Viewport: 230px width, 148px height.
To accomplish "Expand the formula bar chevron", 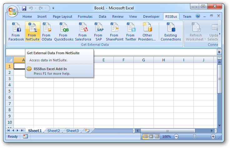I will click(219, 52).
